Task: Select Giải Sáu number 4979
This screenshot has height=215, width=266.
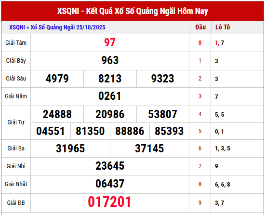Action: click(57, 79)
